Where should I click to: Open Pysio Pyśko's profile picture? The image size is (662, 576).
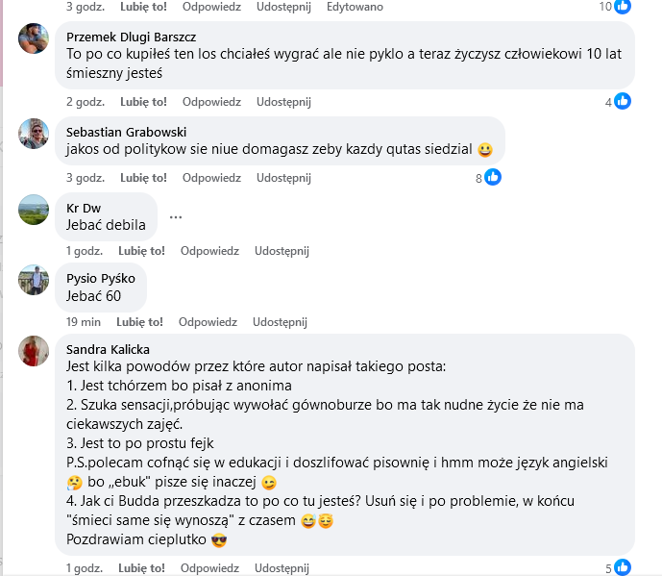tap(34, 280)
